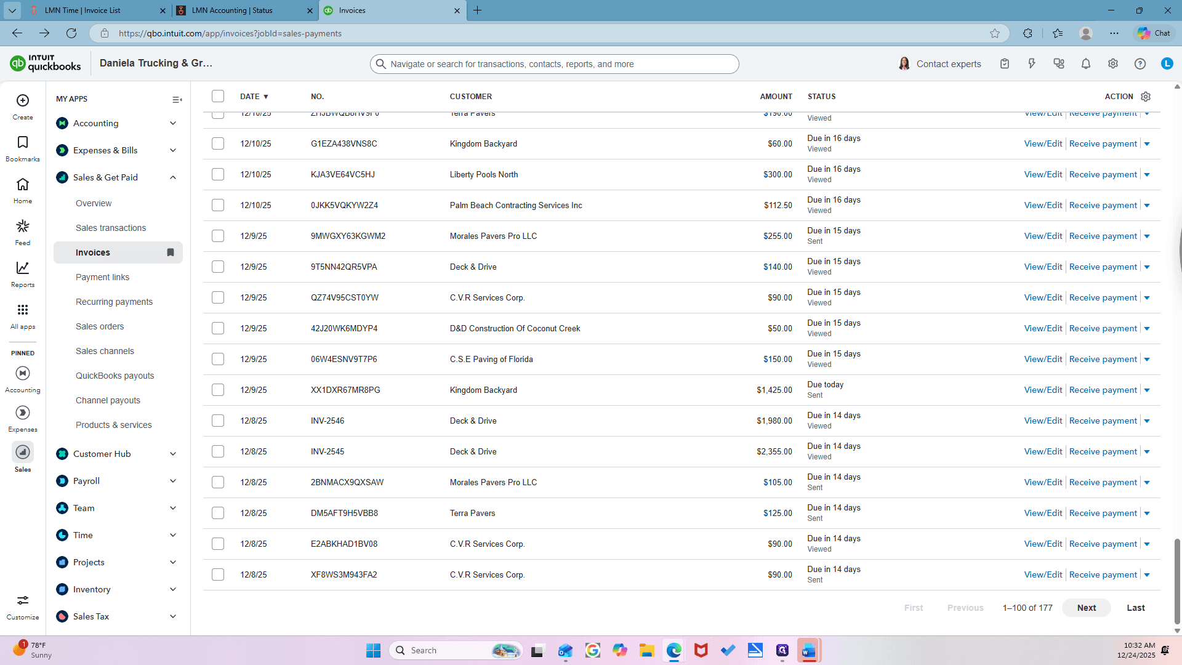Open the lightning bolt quick actions icon
Screen dimensions: 1182x665
click(1032, 63)
